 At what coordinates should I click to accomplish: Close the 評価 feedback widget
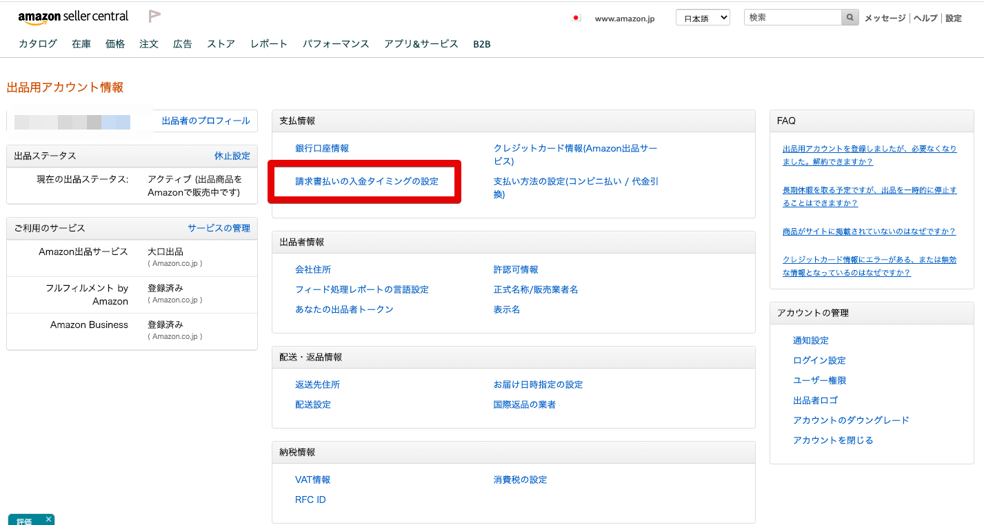coord(48,519)
